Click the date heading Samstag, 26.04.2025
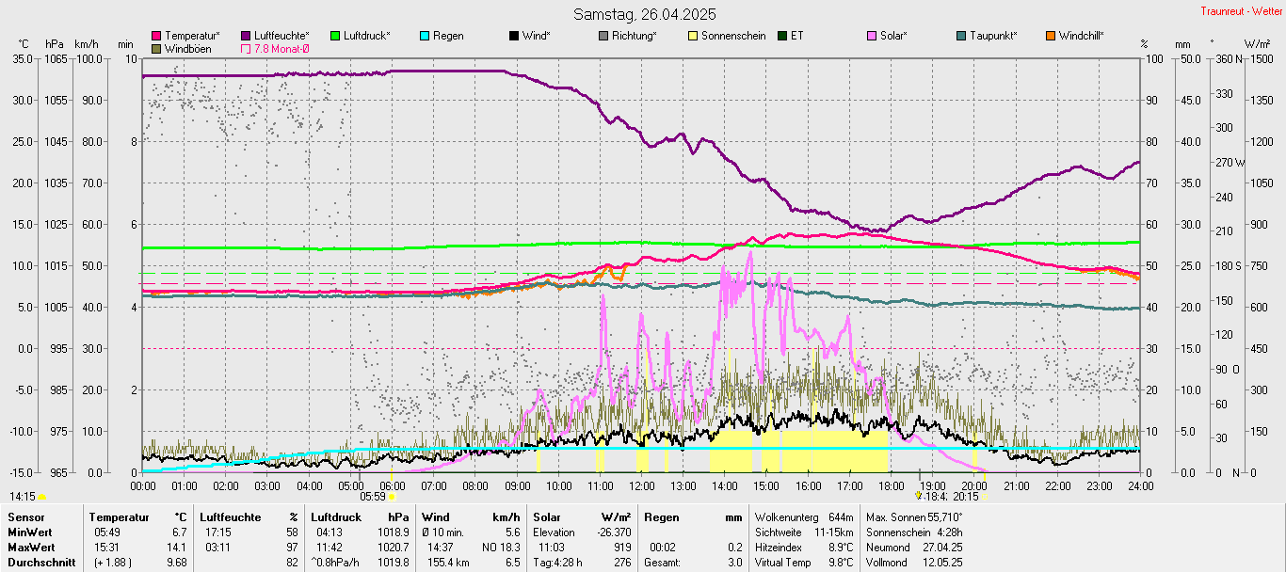 coord(645,14)
